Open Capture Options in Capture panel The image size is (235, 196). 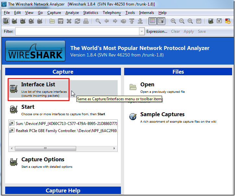43,159
